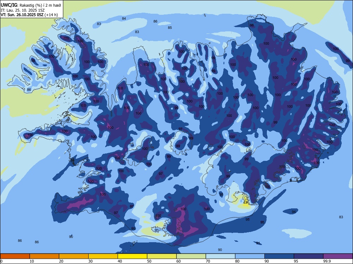Click the "47" value in the yellow dry spot
Image resolution: width=353 pixels, height=264 pixels.
click(x=245, y=202)
